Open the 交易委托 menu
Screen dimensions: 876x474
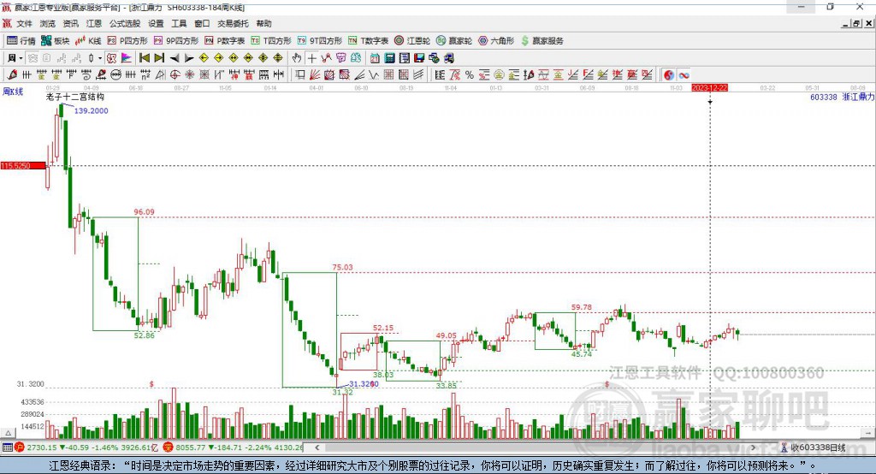233,23
